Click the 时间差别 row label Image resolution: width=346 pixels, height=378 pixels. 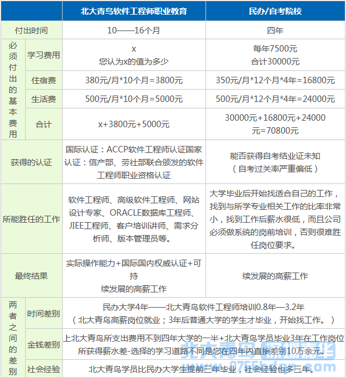pos(43,314)
